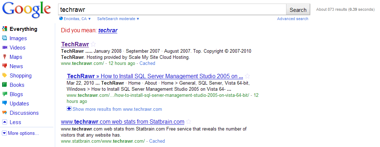Click the Videos camera icon
The height and width of the screenshot is (147, 380).
click(x=4, y=48)
